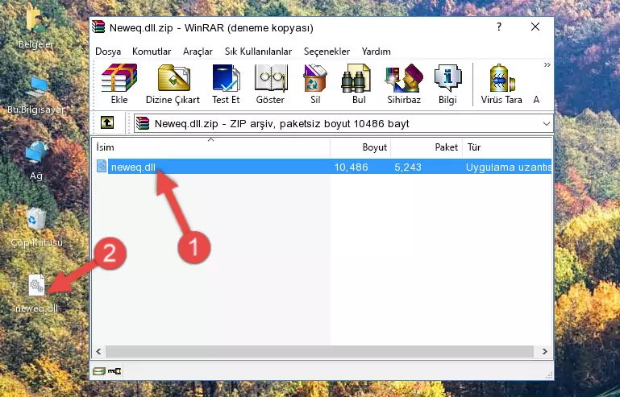Click the title bar help question mark
The image size is (620, 397).
click(x=499, y=27)
